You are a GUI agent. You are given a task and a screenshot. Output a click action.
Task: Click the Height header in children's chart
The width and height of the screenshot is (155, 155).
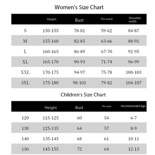[51, 108]
